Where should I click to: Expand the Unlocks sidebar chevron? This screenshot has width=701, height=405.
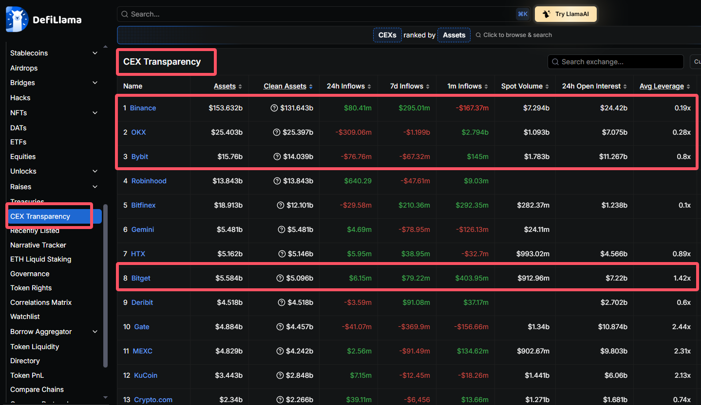[95, 171]
